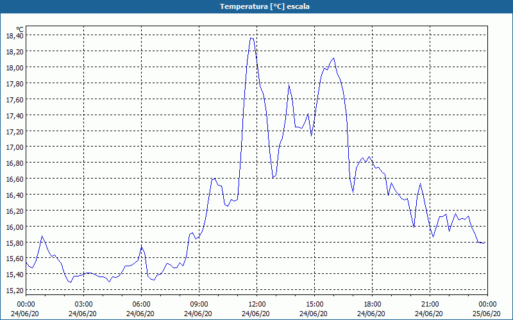Click the 03:00 time axis label
This screenshot has width=513, height=320.
click(x=84, y=305)
